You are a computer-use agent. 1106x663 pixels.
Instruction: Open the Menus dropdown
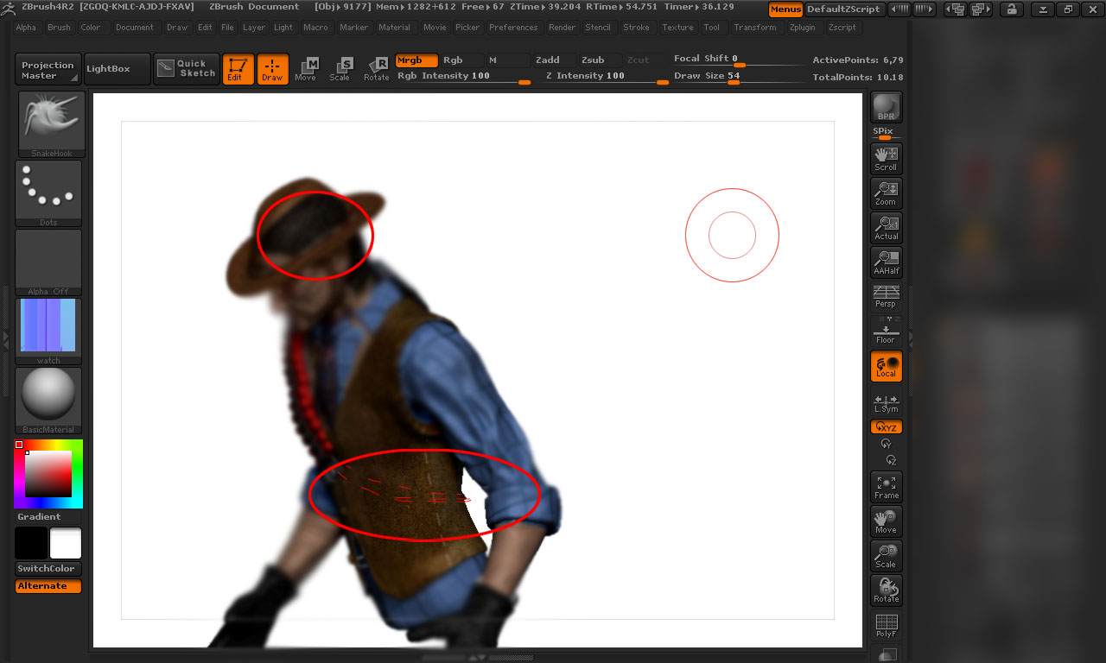pos(785,9)
